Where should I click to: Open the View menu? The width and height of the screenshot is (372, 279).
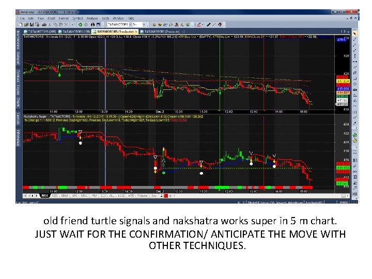[41, 18]
